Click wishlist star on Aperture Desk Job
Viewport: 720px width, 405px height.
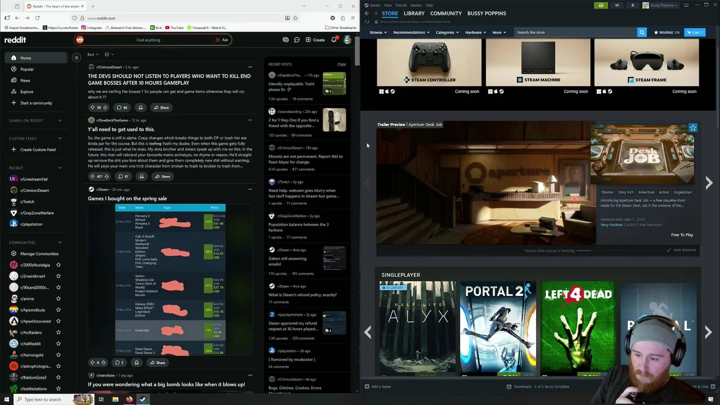(x=693, y=128)
